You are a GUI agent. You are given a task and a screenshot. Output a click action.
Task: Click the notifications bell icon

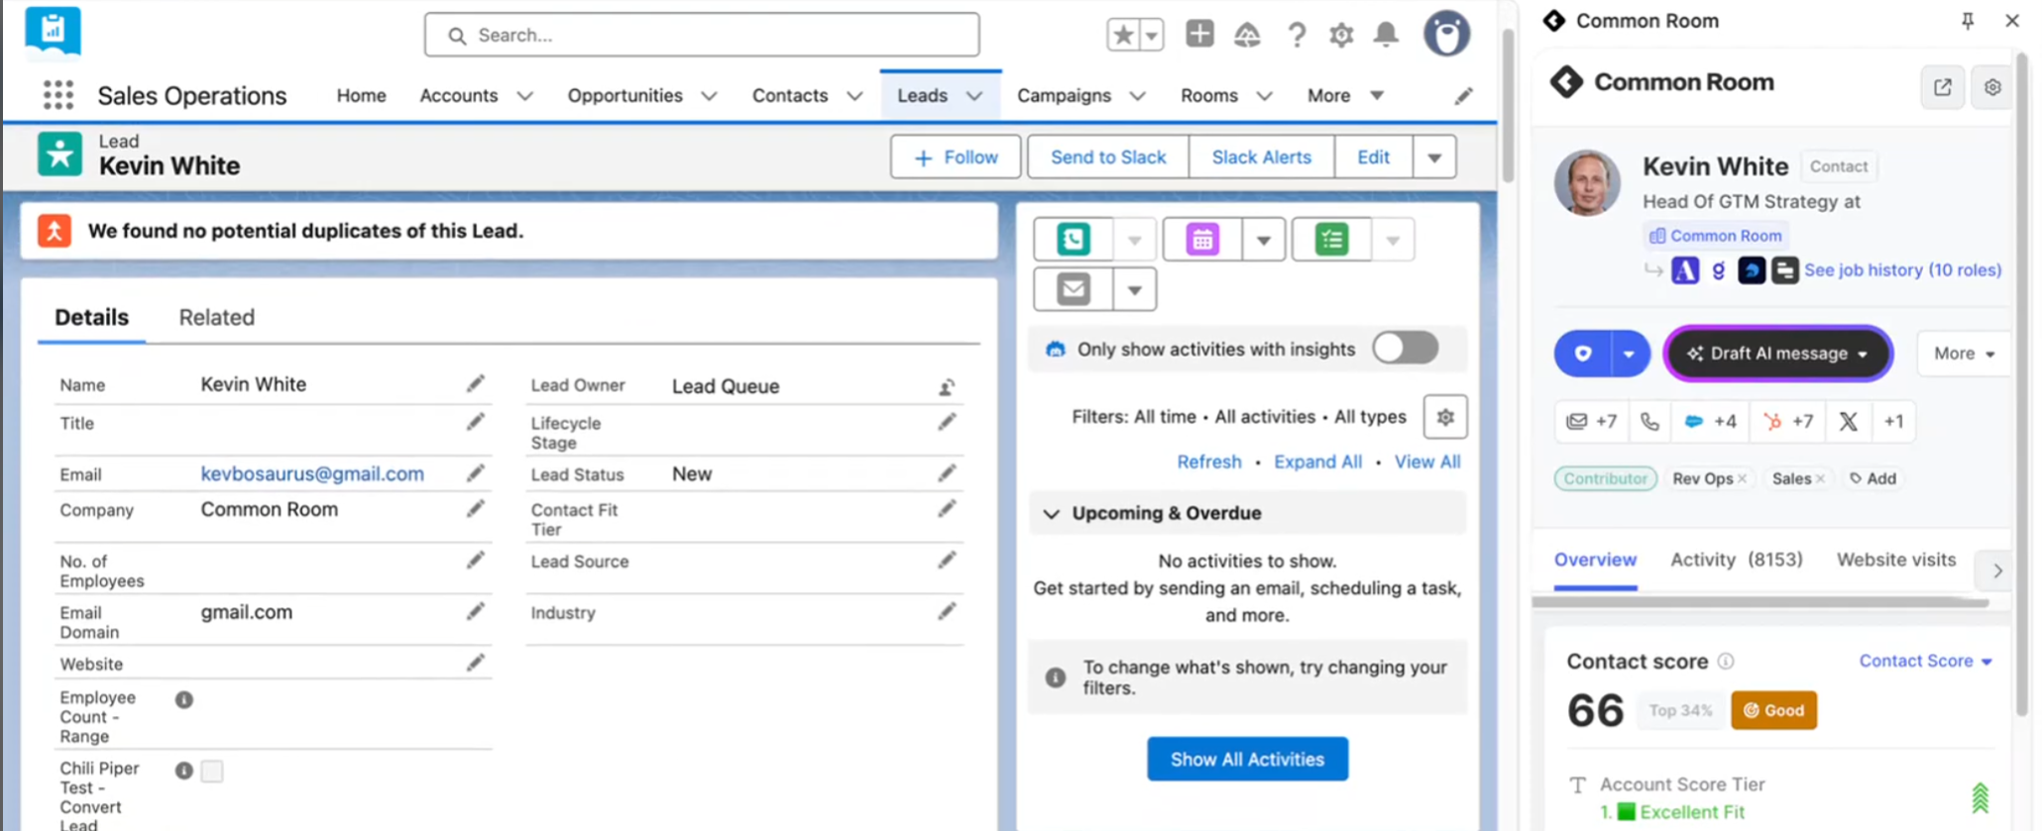coord(1386,35)
